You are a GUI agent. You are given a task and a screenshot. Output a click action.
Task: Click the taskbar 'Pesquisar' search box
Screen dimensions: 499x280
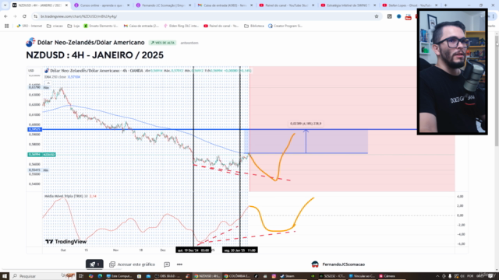[43, 276]
